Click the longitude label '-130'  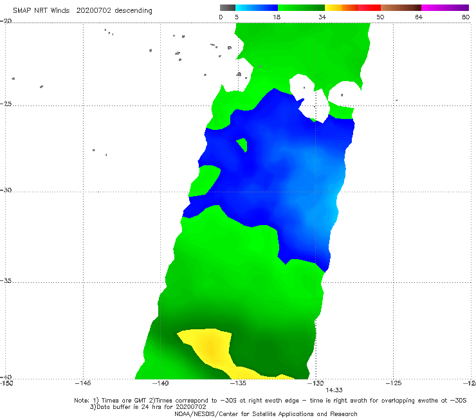click(316, 383)
